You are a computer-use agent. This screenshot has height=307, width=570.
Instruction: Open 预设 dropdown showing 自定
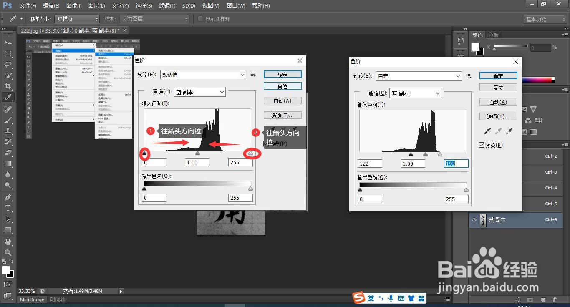419,76
